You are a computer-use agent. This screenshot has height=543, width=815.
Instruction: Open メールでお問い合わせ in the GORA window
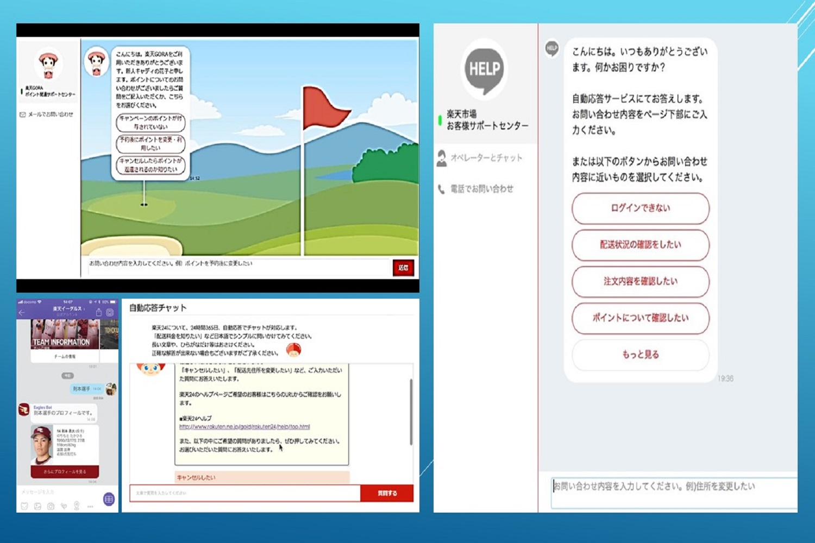coord(51,115)
